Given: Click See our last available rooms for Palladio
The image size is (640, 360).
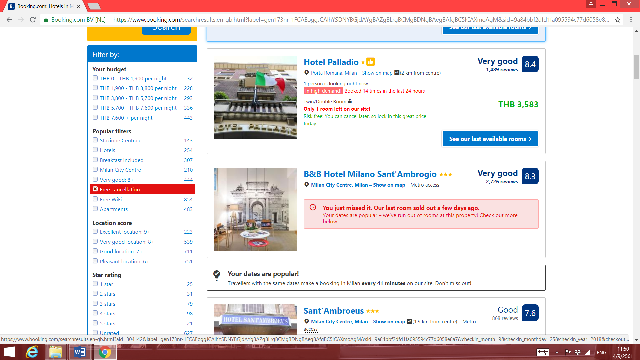Looking at the screenshot, I should coord(490,139).
